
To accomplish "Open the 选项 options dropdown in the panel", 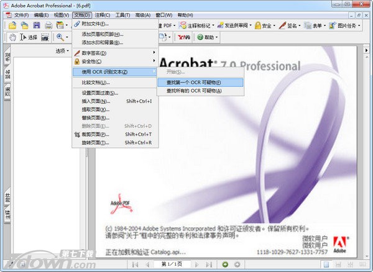I will (62, 50).
